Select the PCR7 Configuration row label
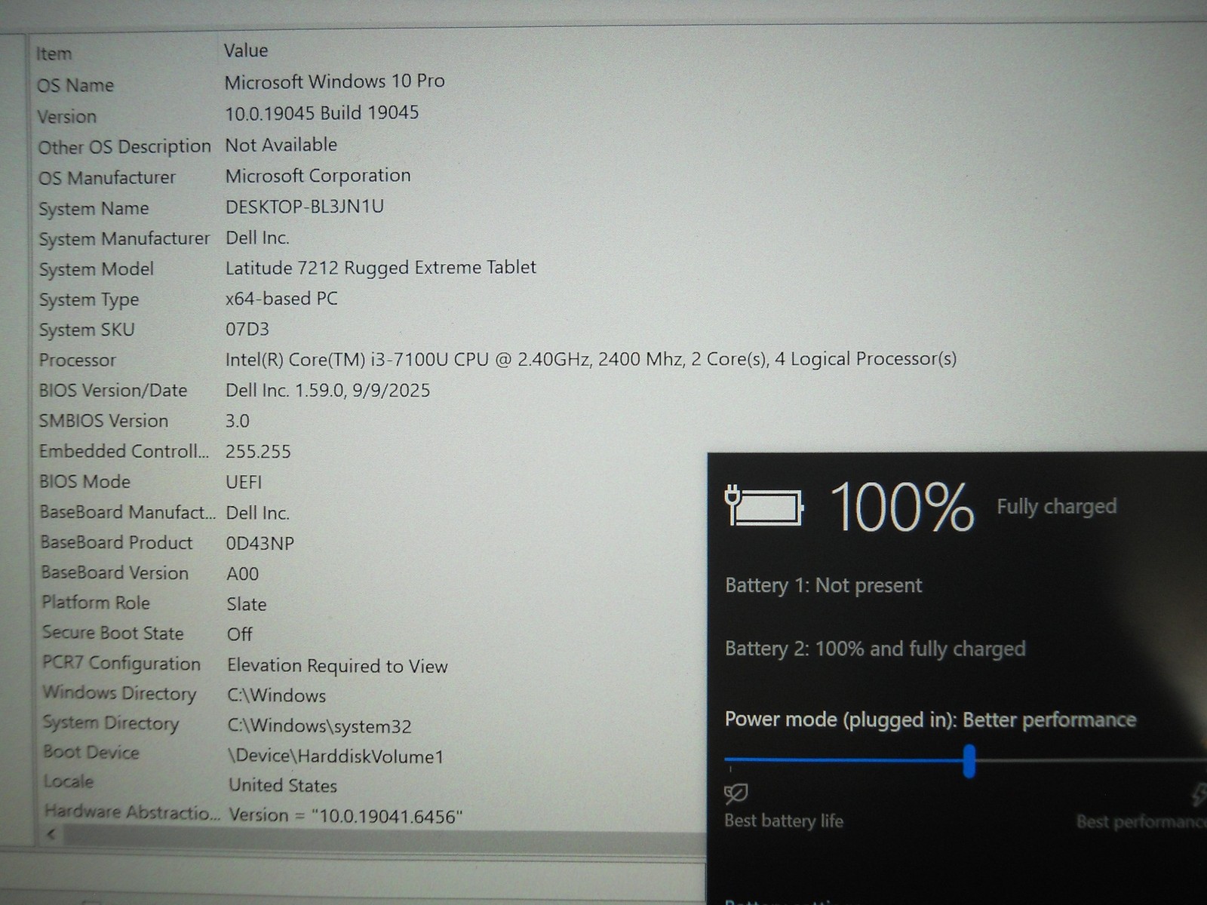The image size is (1207, 905). (121, 664)
